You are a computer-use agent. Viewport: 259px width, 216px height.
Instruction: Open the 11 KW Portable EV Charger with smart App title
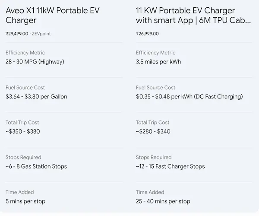[x=193, y=16]
